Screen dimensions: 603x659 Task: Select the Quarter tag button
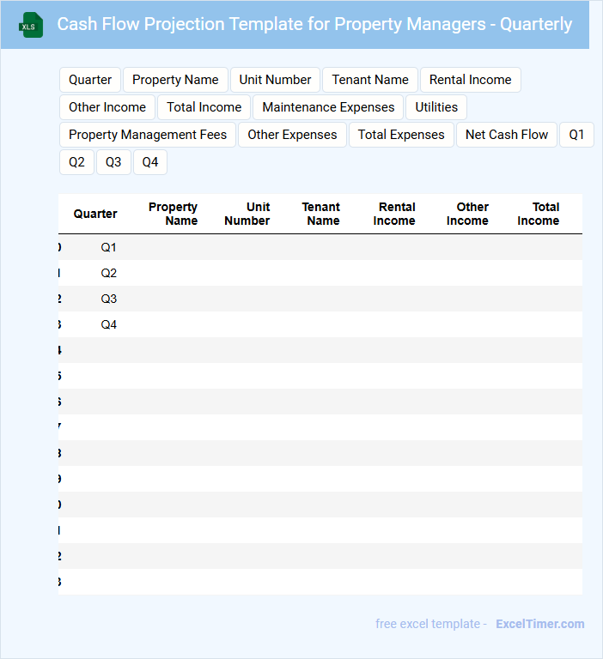pyautogui.click(x=90, y=80)
